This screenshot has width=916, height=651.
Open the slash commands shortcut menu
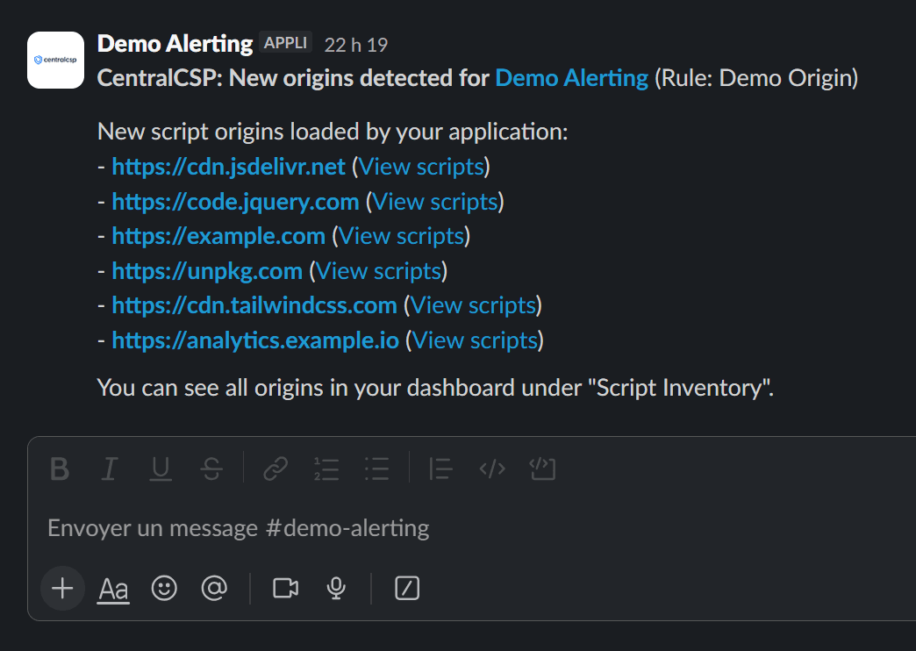point(406,589)
